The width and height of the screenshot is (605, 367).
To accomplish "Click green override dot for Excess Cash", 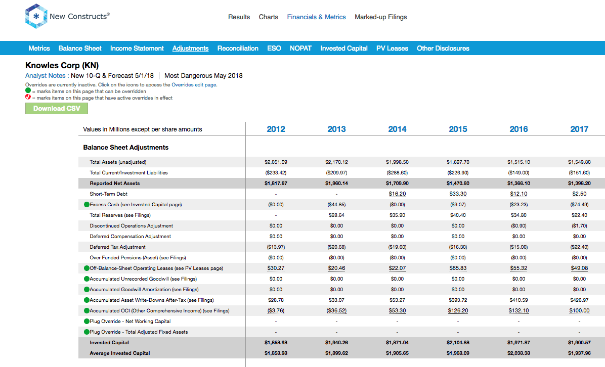I will point(87,204).
